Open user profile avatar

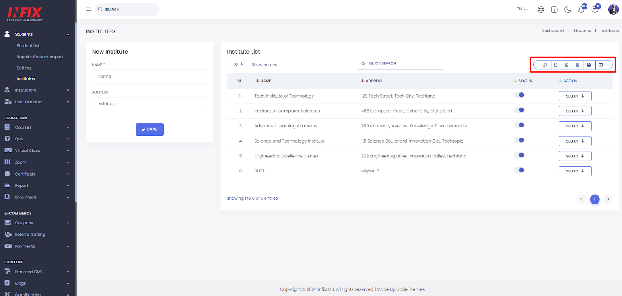[613, 9]
